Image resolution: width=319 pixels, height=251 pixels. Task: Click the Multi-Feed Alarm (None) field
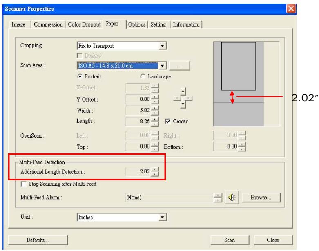click(170, 198)
